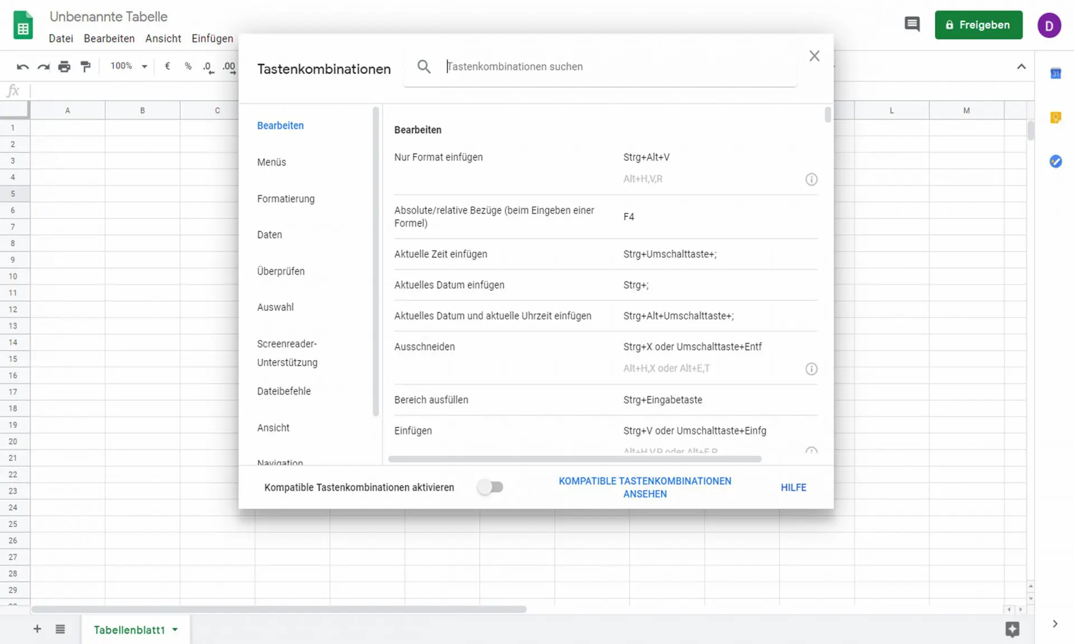Select the Überprüfen shortcut category
Viewport: 1074px width, 644px height.
click(x=281, y=271)
